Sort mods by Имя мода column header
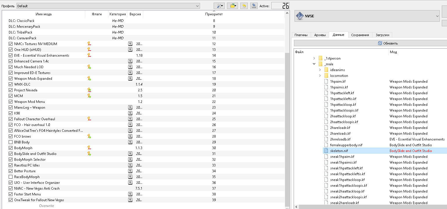The image size is (447, 209). click(43, 14)
